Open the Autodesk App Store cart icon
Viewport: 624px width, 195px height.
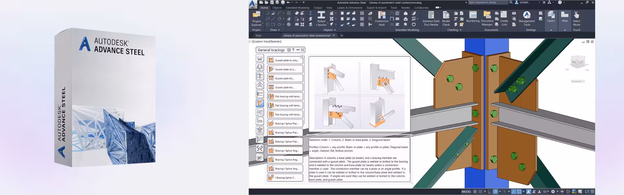click(544, 2)
